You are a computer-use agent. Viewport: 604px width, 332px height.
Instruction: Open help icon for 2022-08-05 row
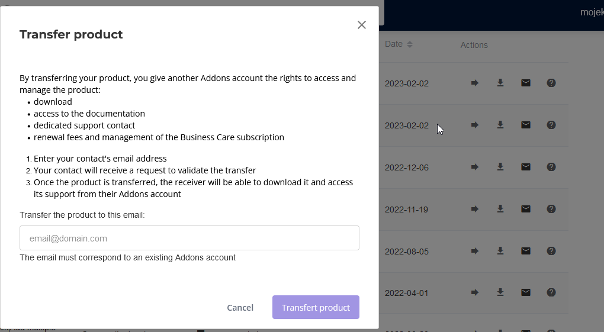[551, 251]
